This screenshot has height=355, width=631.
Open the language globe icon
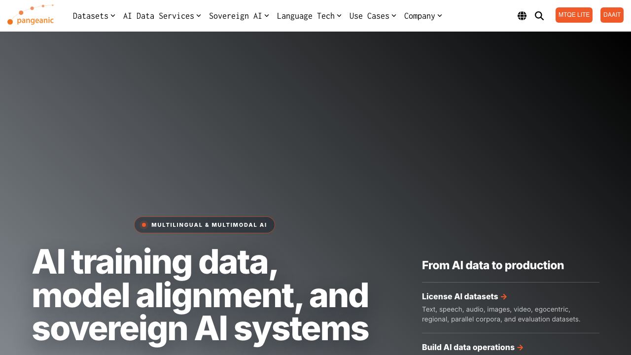[522, 16]
